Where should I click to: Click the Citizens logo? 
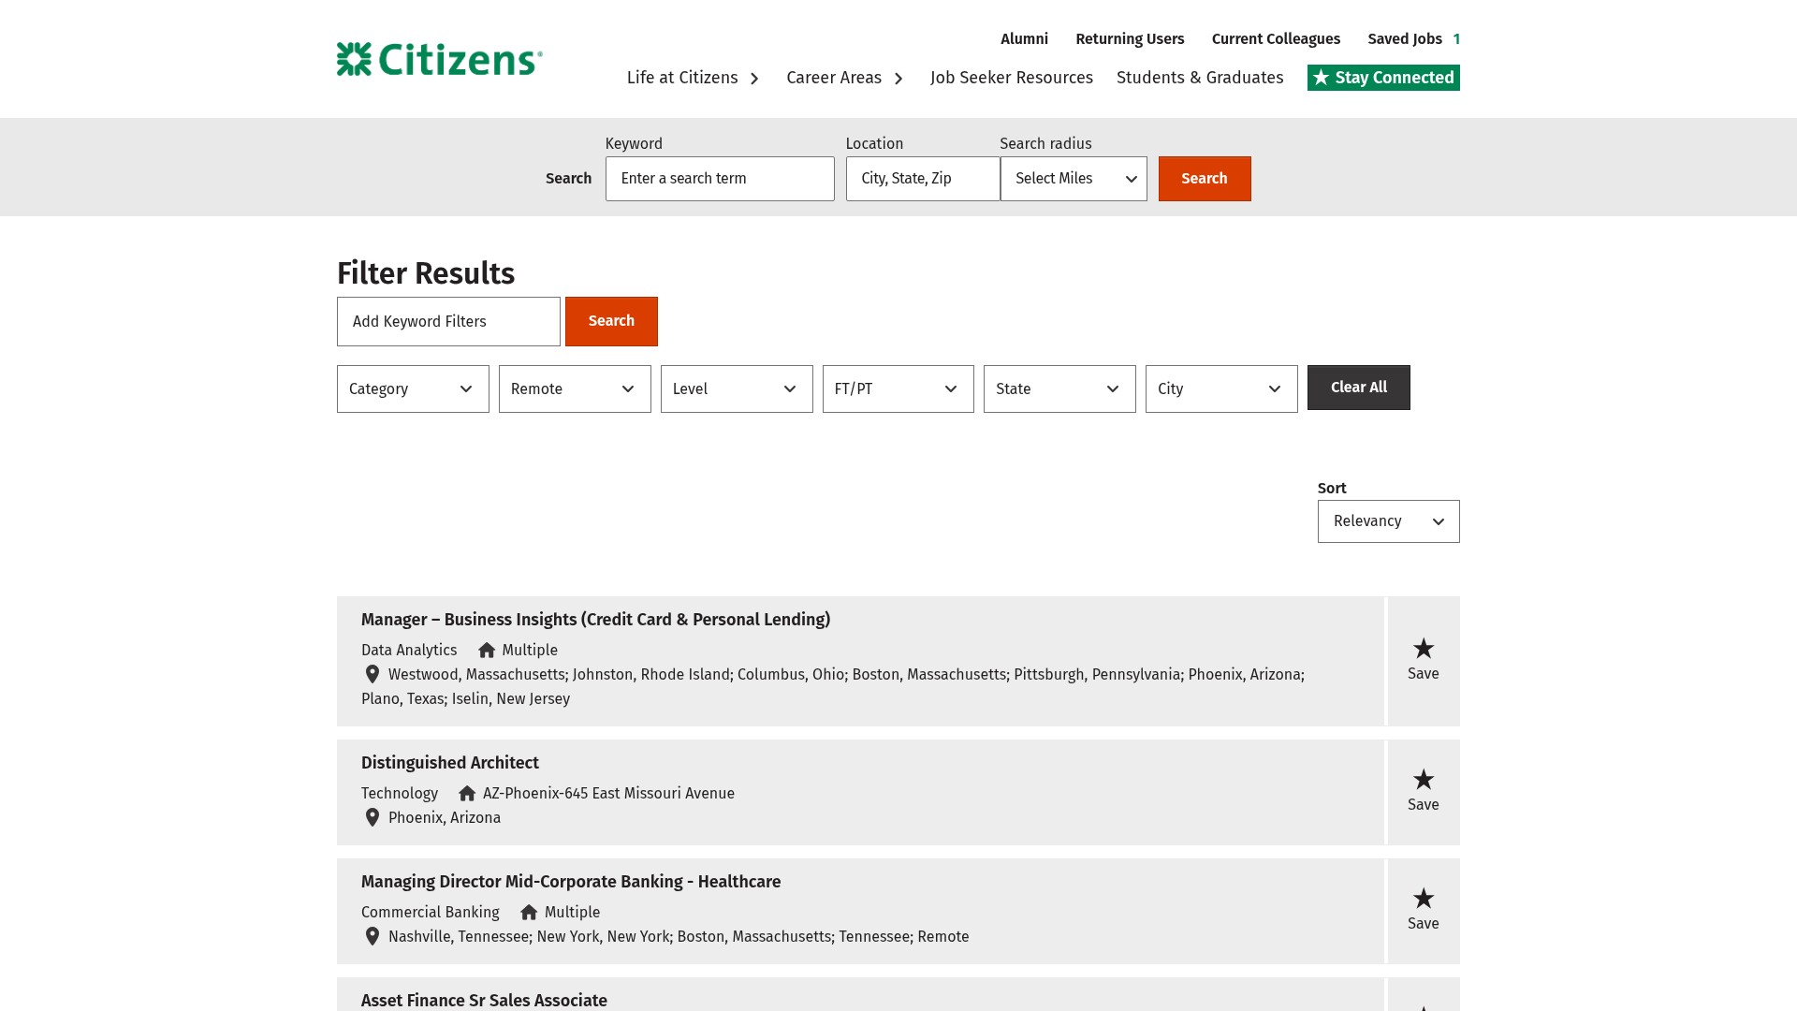(440, 59)
